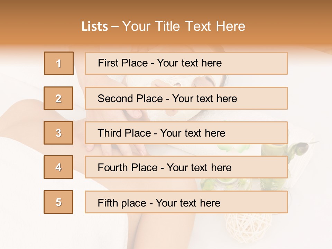The image size is (332, 249).
Task: Click the Fourth Place text bar
Action: coord(186,167)
